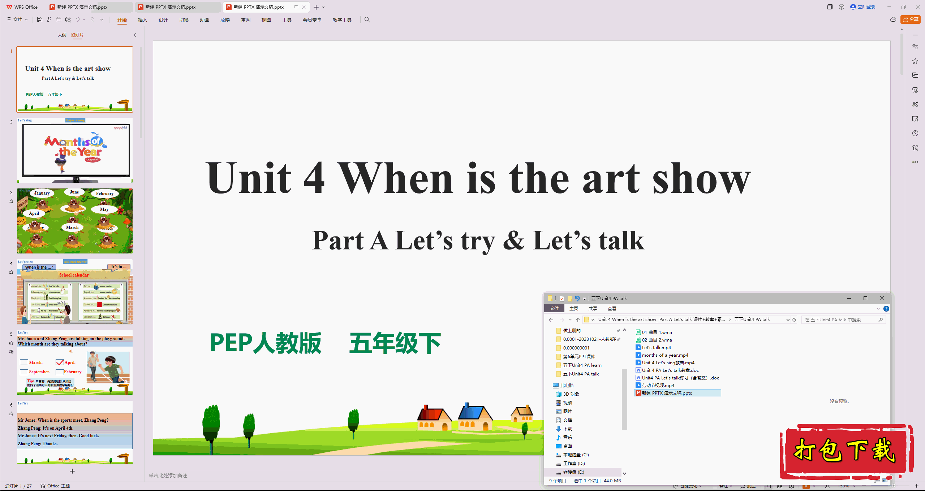Open the 设计 ribbon tab
This screenshot has width=925, height=491.
click(163, 20)
